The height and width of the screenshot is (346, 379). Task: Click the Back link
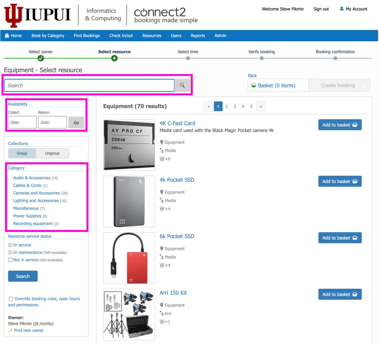(x=252, y=76)
